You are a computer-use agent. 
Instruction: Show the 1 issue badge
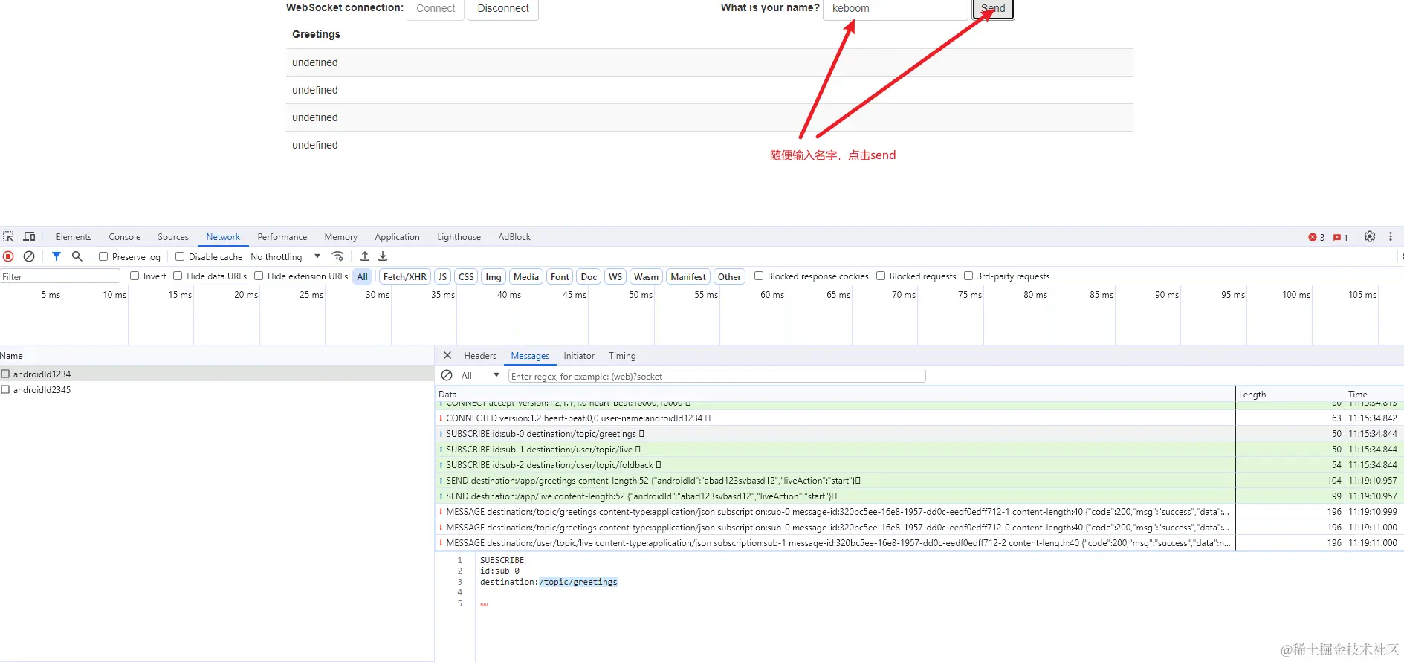(x=1341, y=237)
